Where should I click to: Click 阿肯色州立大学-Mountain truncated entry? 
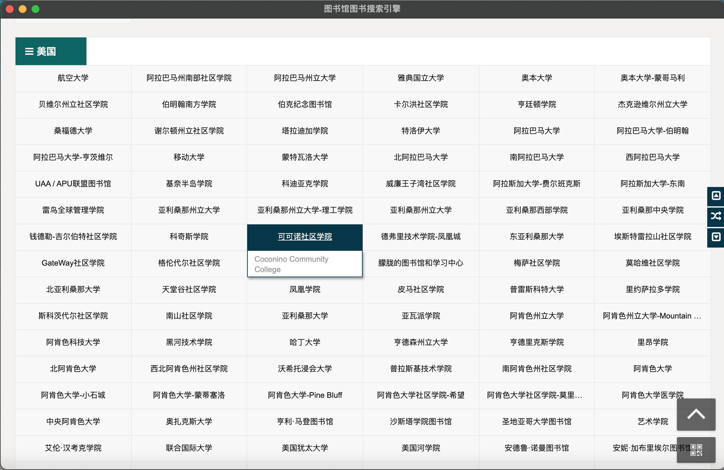(652, 316)
